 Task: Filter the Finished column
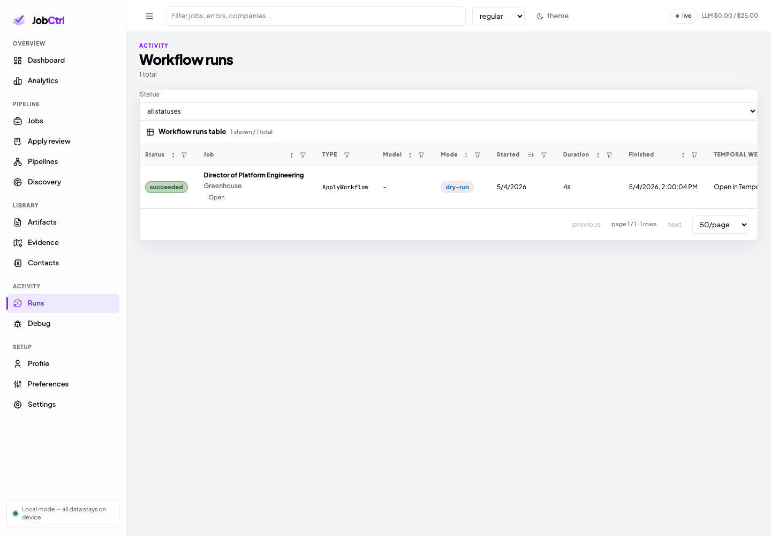[x=694, y=155]
